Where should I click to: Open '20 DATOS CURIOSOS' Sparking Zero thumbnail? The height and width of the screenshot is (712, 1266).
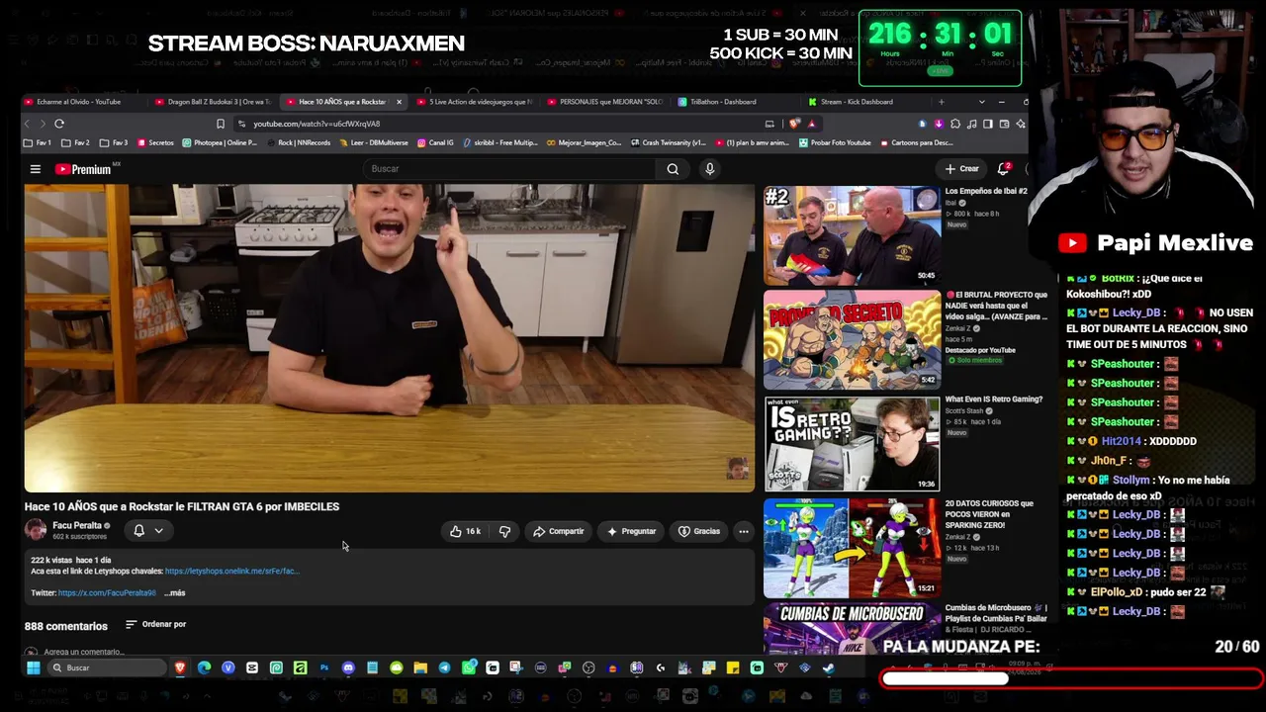(853, 548)
